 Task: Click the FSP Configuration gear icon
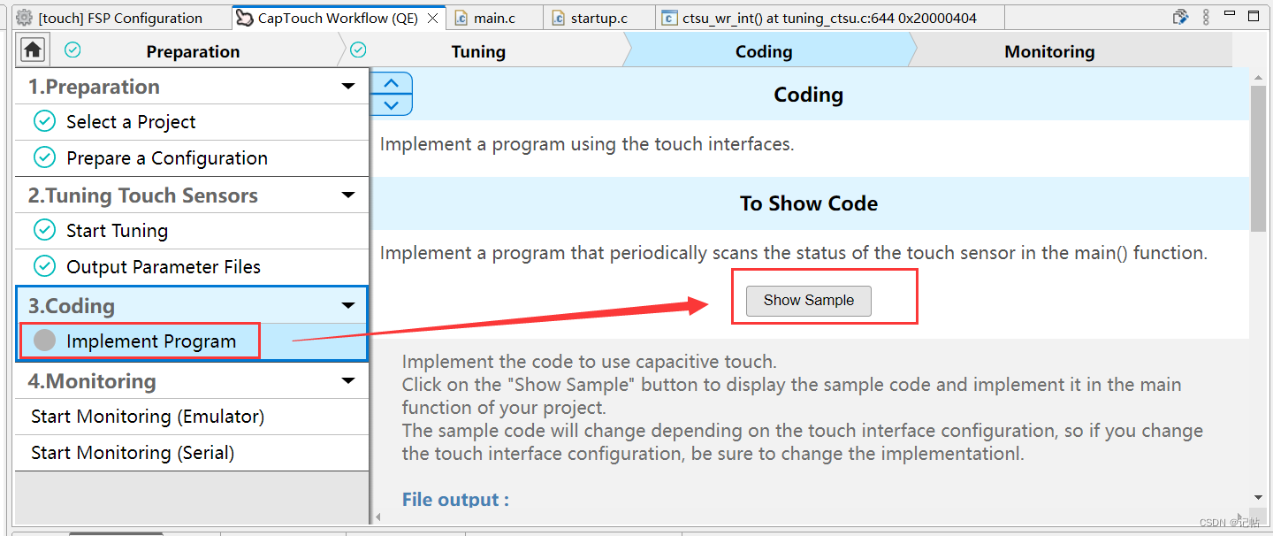(24, 18)
